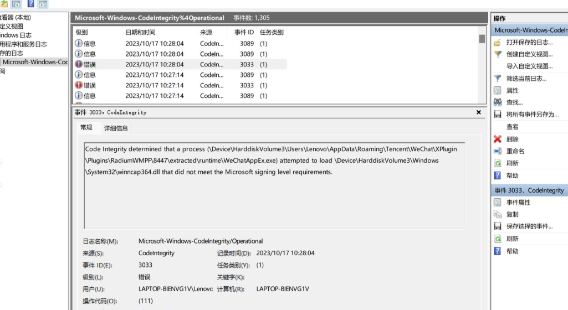Click the up-one-level folder toolbar icon
This screenshot has height=310, width=568.
(3, 4)
